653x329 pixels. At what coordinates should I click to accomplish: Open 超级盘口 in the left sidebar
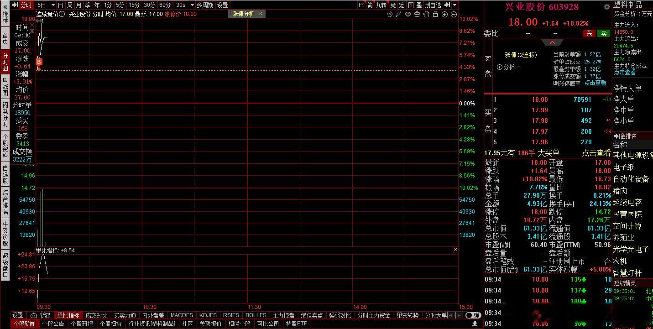pos(5,265)
